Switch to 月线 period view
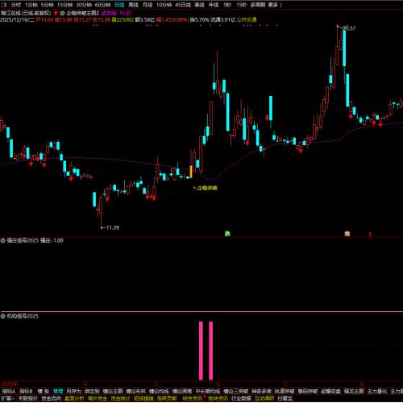The height and width of the screenshot is (403, 403). click(147, 5)
